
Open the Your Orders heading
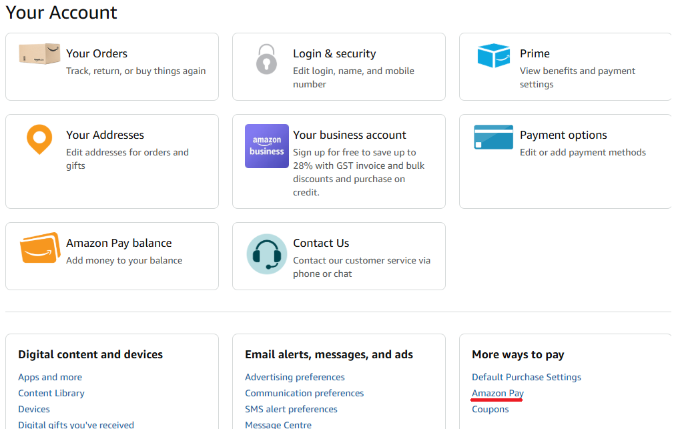pos(97,53)
